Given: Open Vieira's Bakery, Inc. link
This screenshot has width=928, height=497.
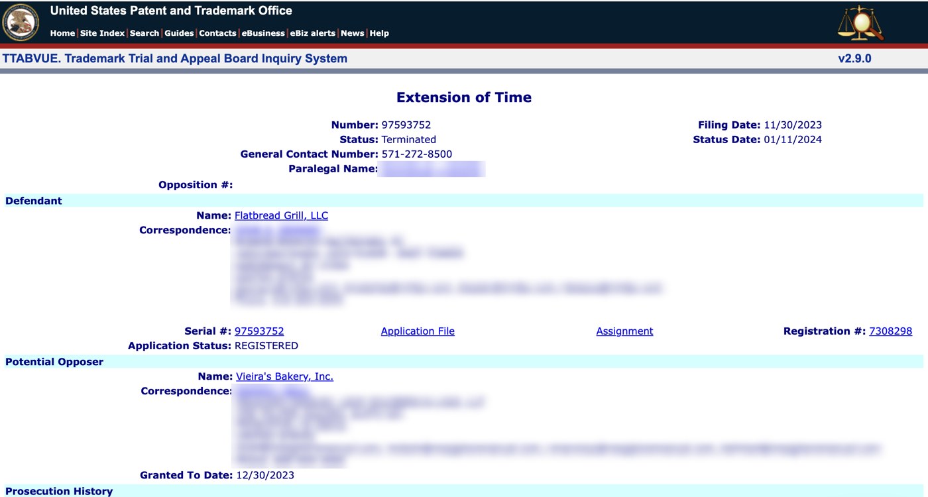Looking at the screenshot, I should [x=284, y=376].
